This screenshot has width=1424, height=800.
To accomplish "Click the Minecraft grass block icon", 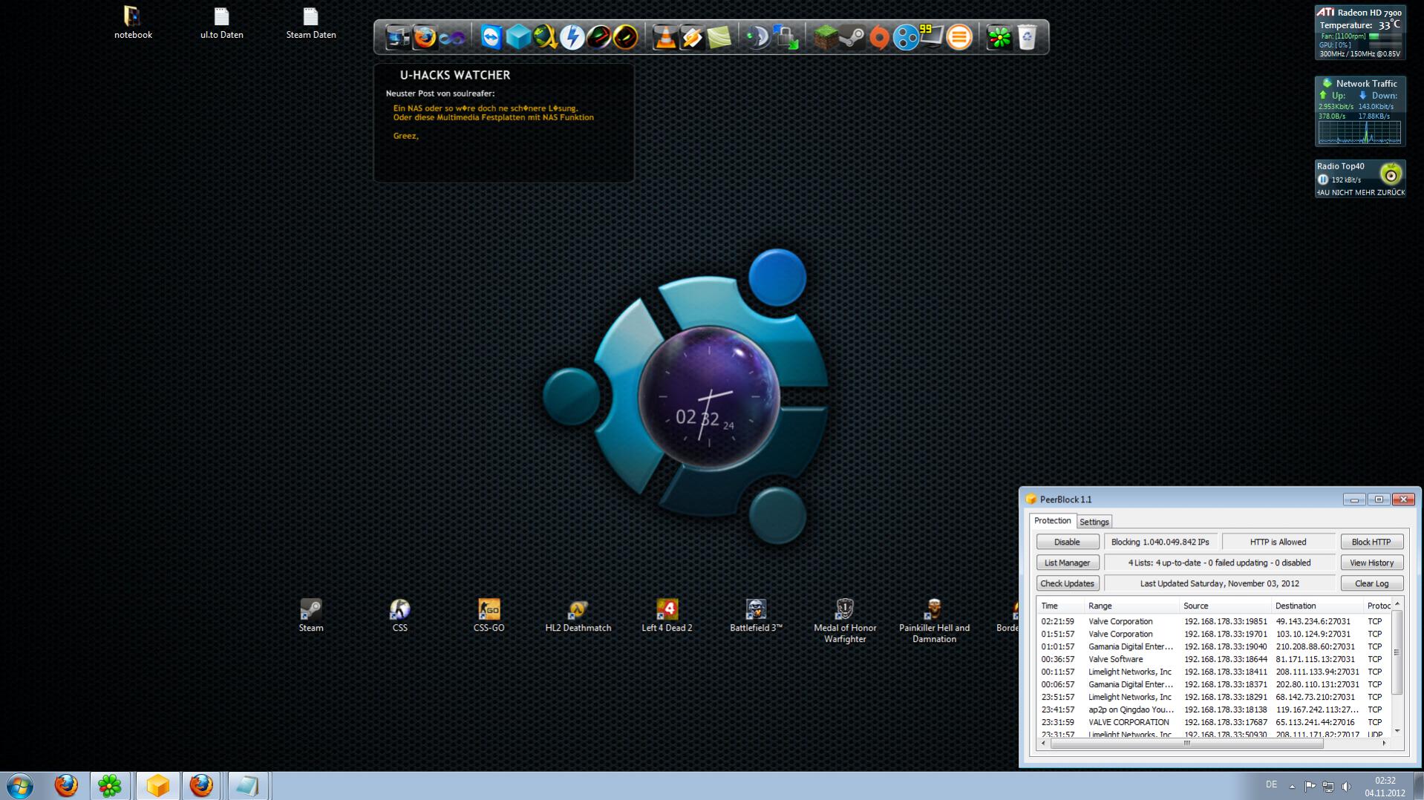I will [x=825, y=37].
